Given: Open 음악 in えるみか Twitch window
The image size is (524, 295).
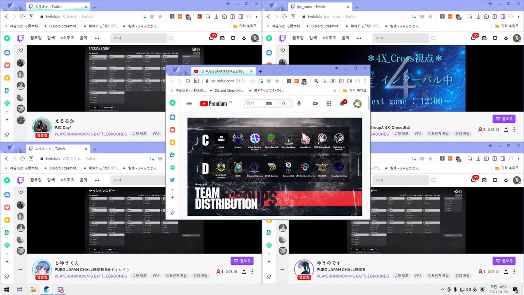Looking at the screenshot, I should pyautogui.click(x=83, y=38).
